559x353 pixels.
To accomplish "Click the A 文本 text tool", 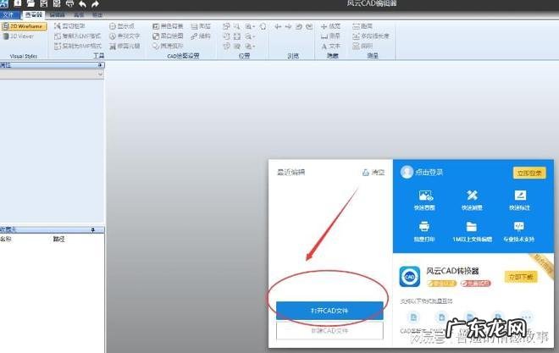I will click(330, 47).
